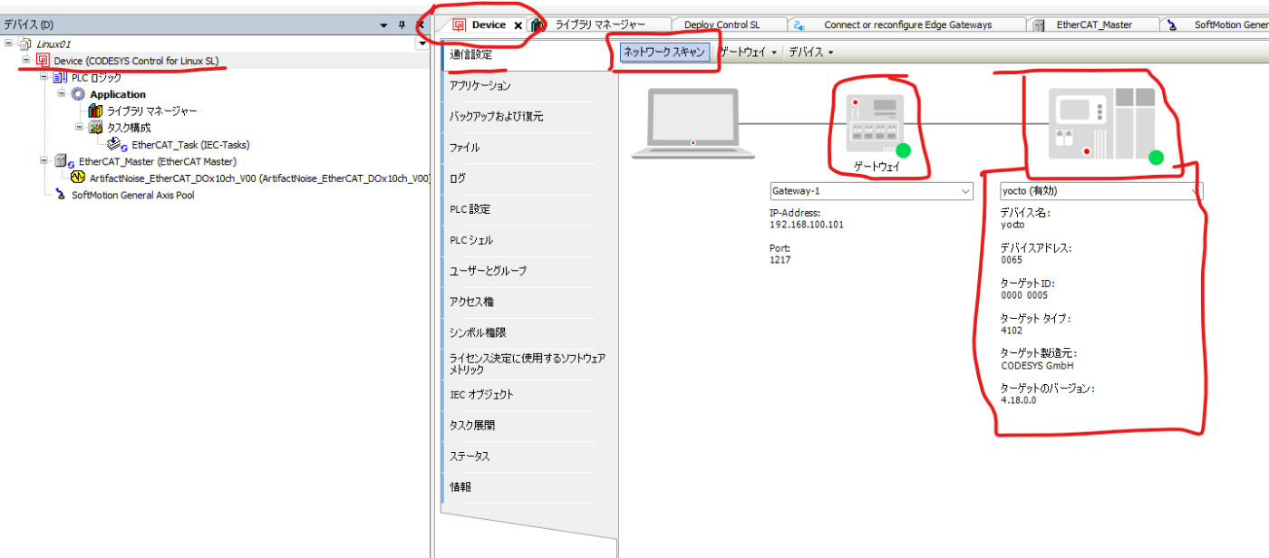Select the 情報 side tab
1269x558 pixels.
(x=529, y=486)
